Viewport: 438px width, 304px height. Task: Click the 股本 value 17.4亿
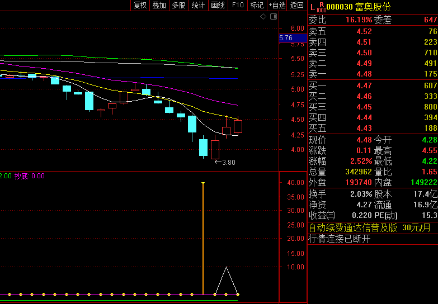click(x=426, y=194)
